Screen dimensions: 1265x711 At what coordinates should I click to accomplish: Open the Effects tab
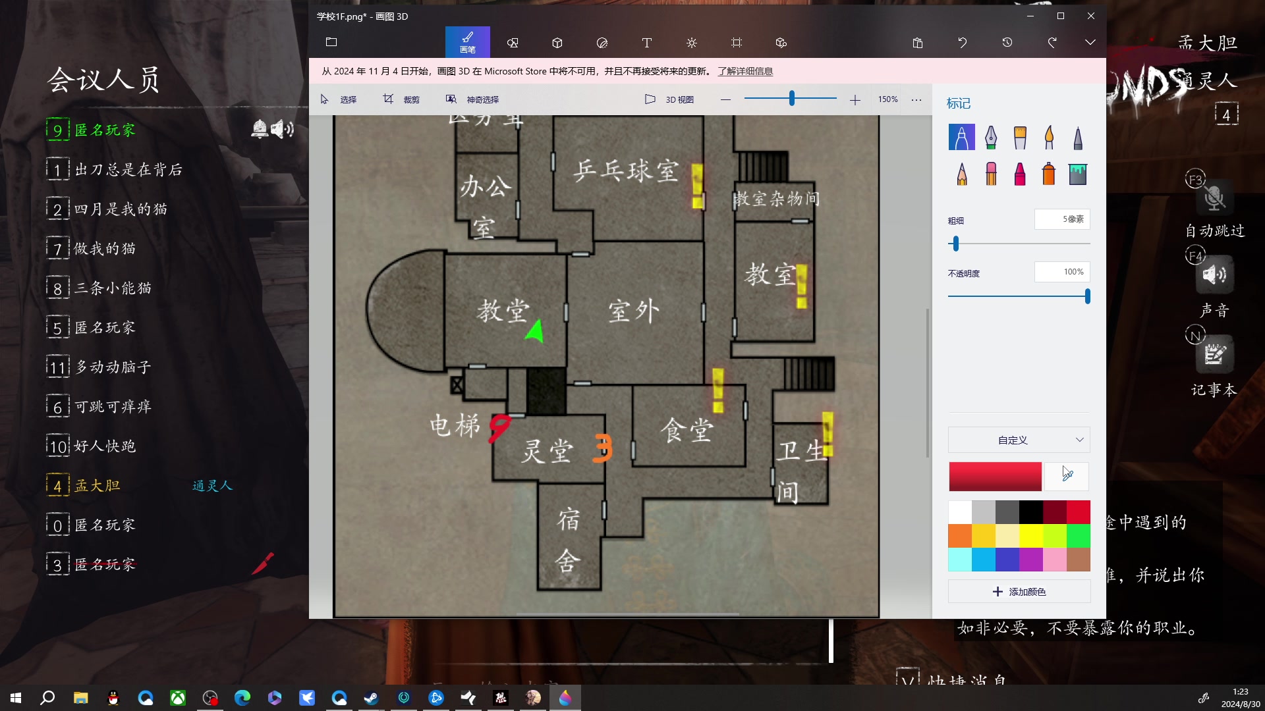[x=692, y=43]
